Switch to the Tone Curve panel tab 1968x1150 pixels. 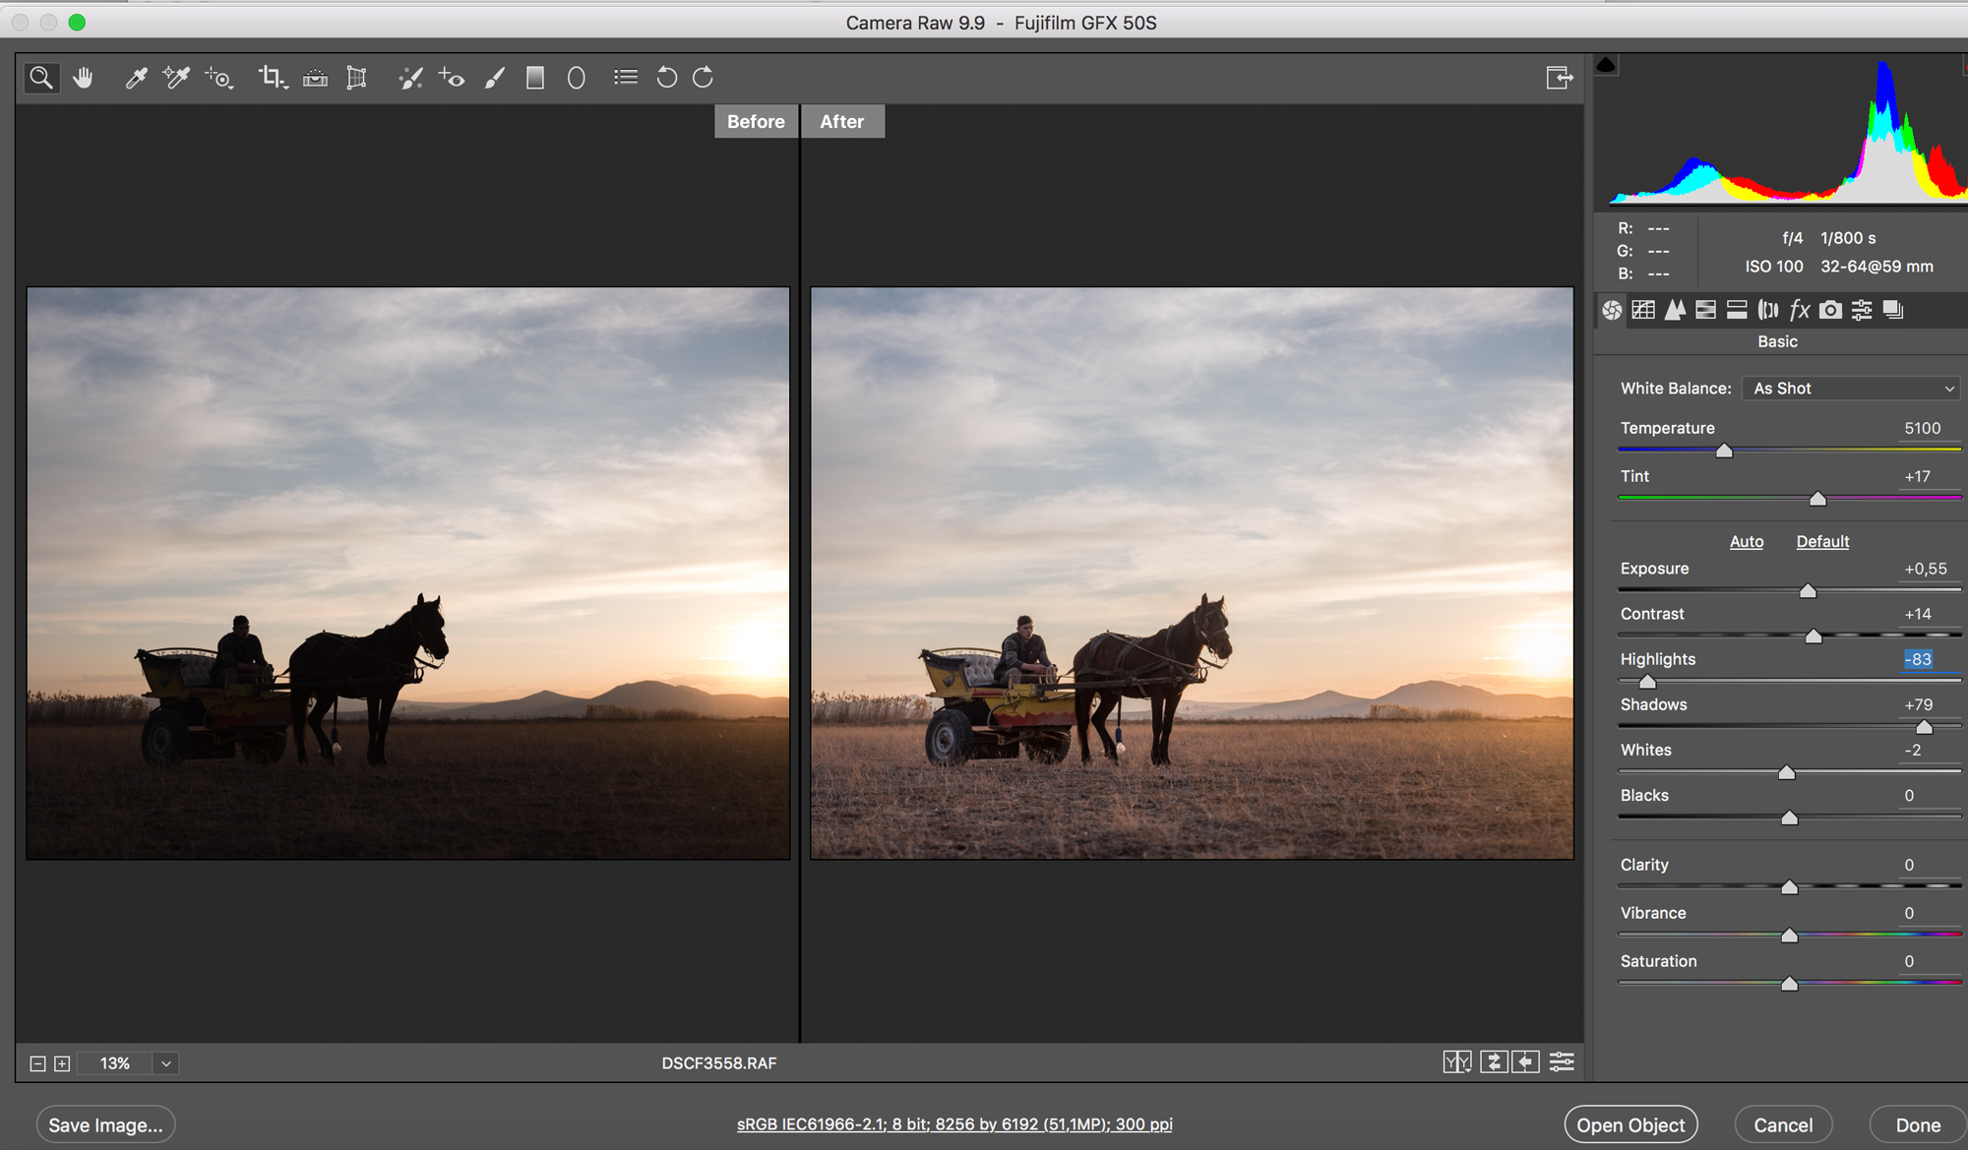point(1642,311)
